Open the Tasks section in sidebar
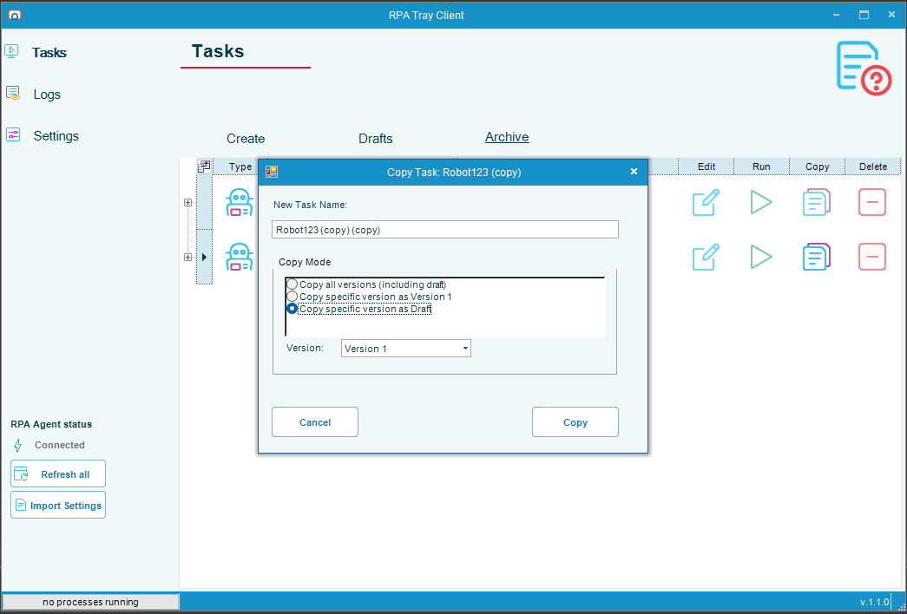The image size is (907, 614). click(x=49, y=53)
